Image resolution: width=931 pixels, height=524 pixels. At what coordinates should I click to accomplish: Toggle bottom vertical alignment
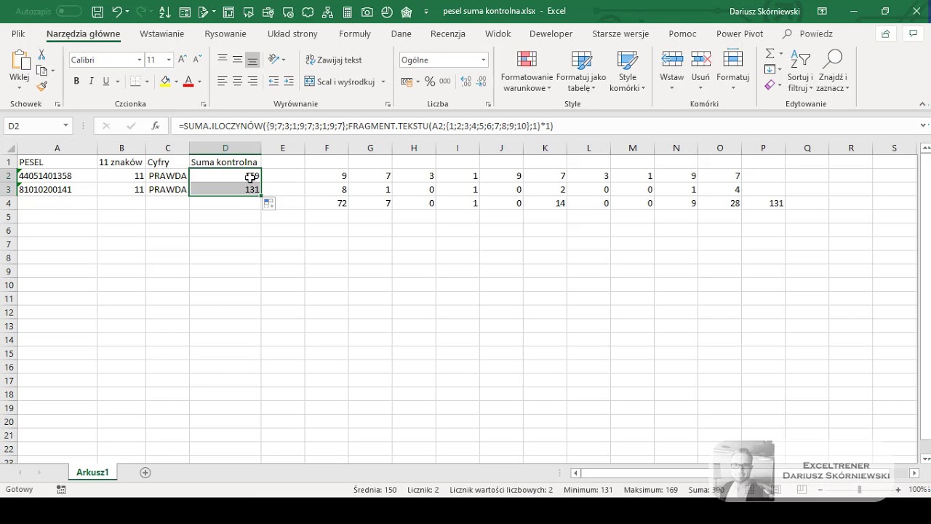tap(252, 60)
